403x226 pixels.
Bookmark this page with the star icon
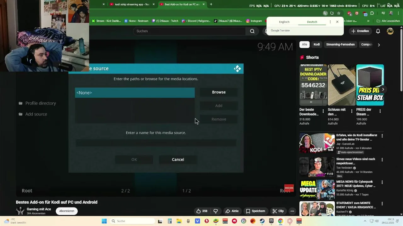click(x=339, y=13)
